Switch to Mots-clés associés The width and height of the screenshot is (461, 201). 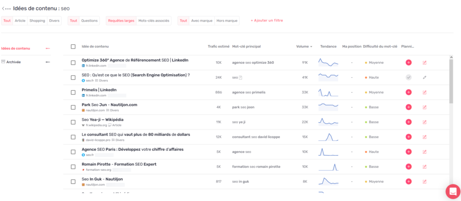pos(154,21)
